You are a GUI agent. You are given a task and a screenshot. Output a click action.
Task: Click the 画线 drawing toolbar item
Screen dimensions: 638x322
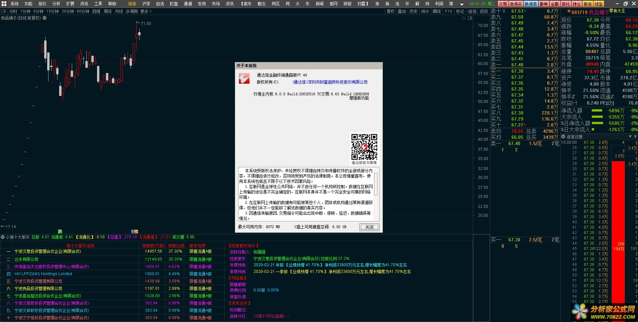click(437, 11)
